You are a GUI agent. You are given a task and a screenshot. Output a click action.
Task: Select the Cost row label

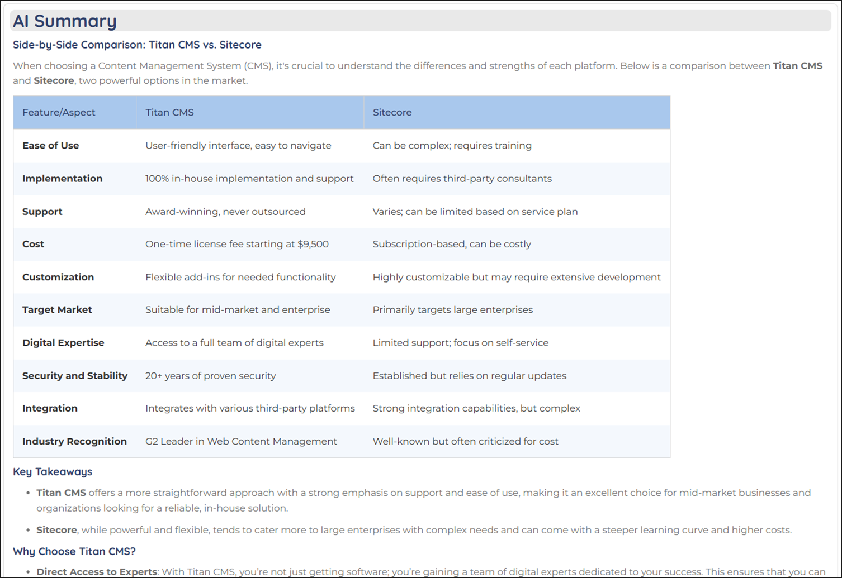pos(33,244)
